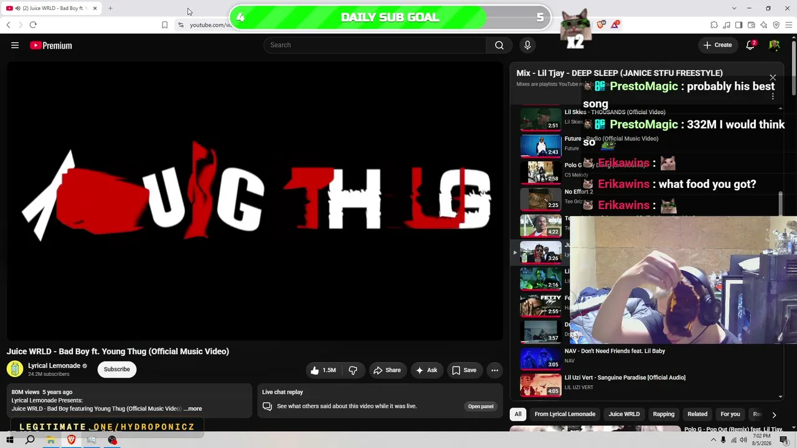Open File Explorer from the taskbar
The width and height of the screenshot is (797, 448).
(50, 440)
